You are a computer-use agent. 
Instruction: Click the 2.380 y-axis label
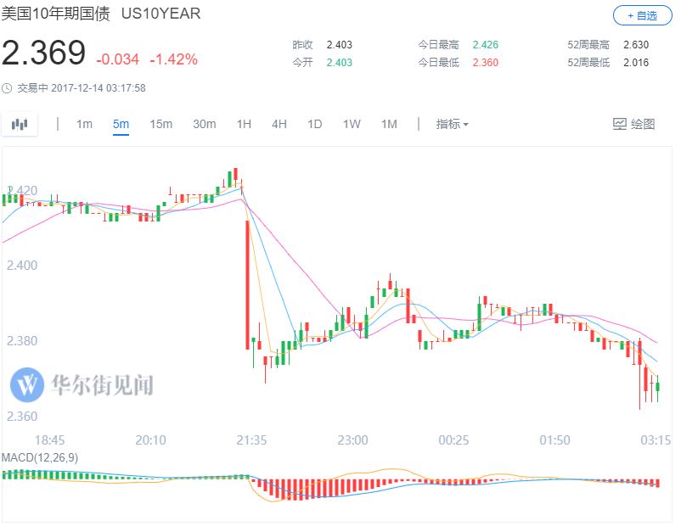[x=22, y=341]
